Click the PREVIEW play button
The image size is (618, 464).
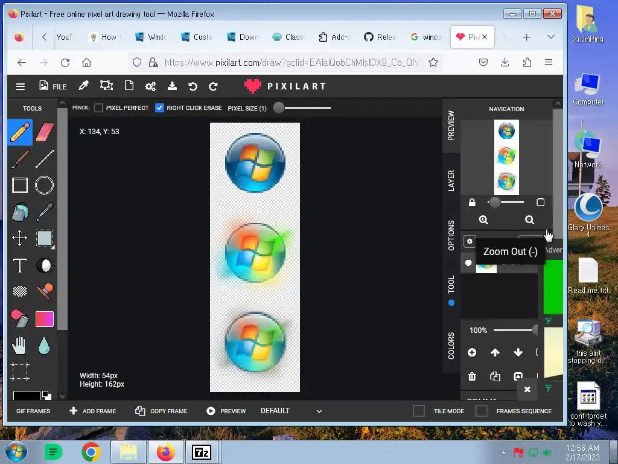pyautogui.click(x=226, y=411)
